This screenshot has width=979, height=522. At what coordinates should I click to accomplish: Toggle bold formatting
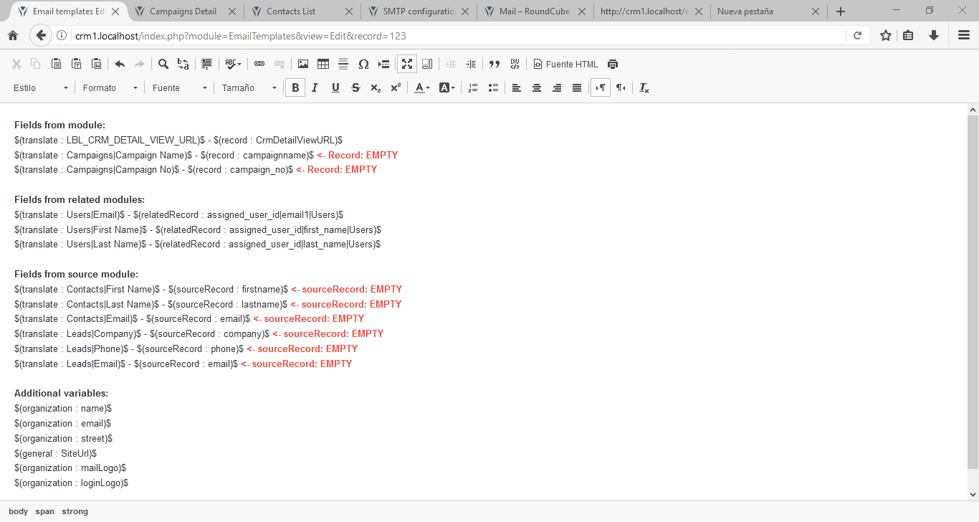point(295,87)
